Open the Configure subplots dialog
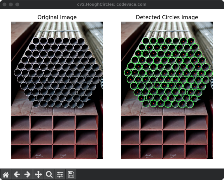 pyautogui.click(x=60, y=174)
